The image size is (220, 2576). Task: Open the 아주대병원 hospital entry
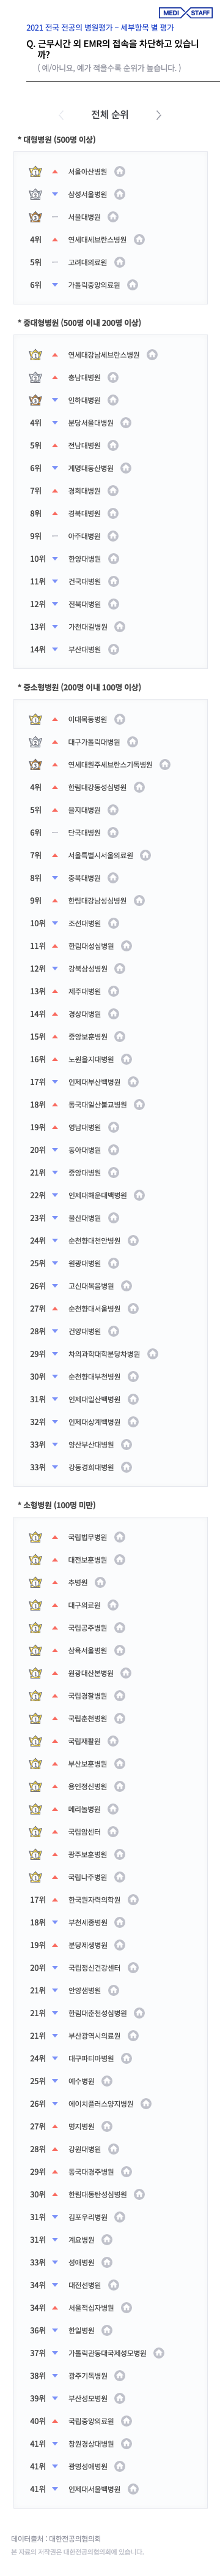(x=84, y=536)
